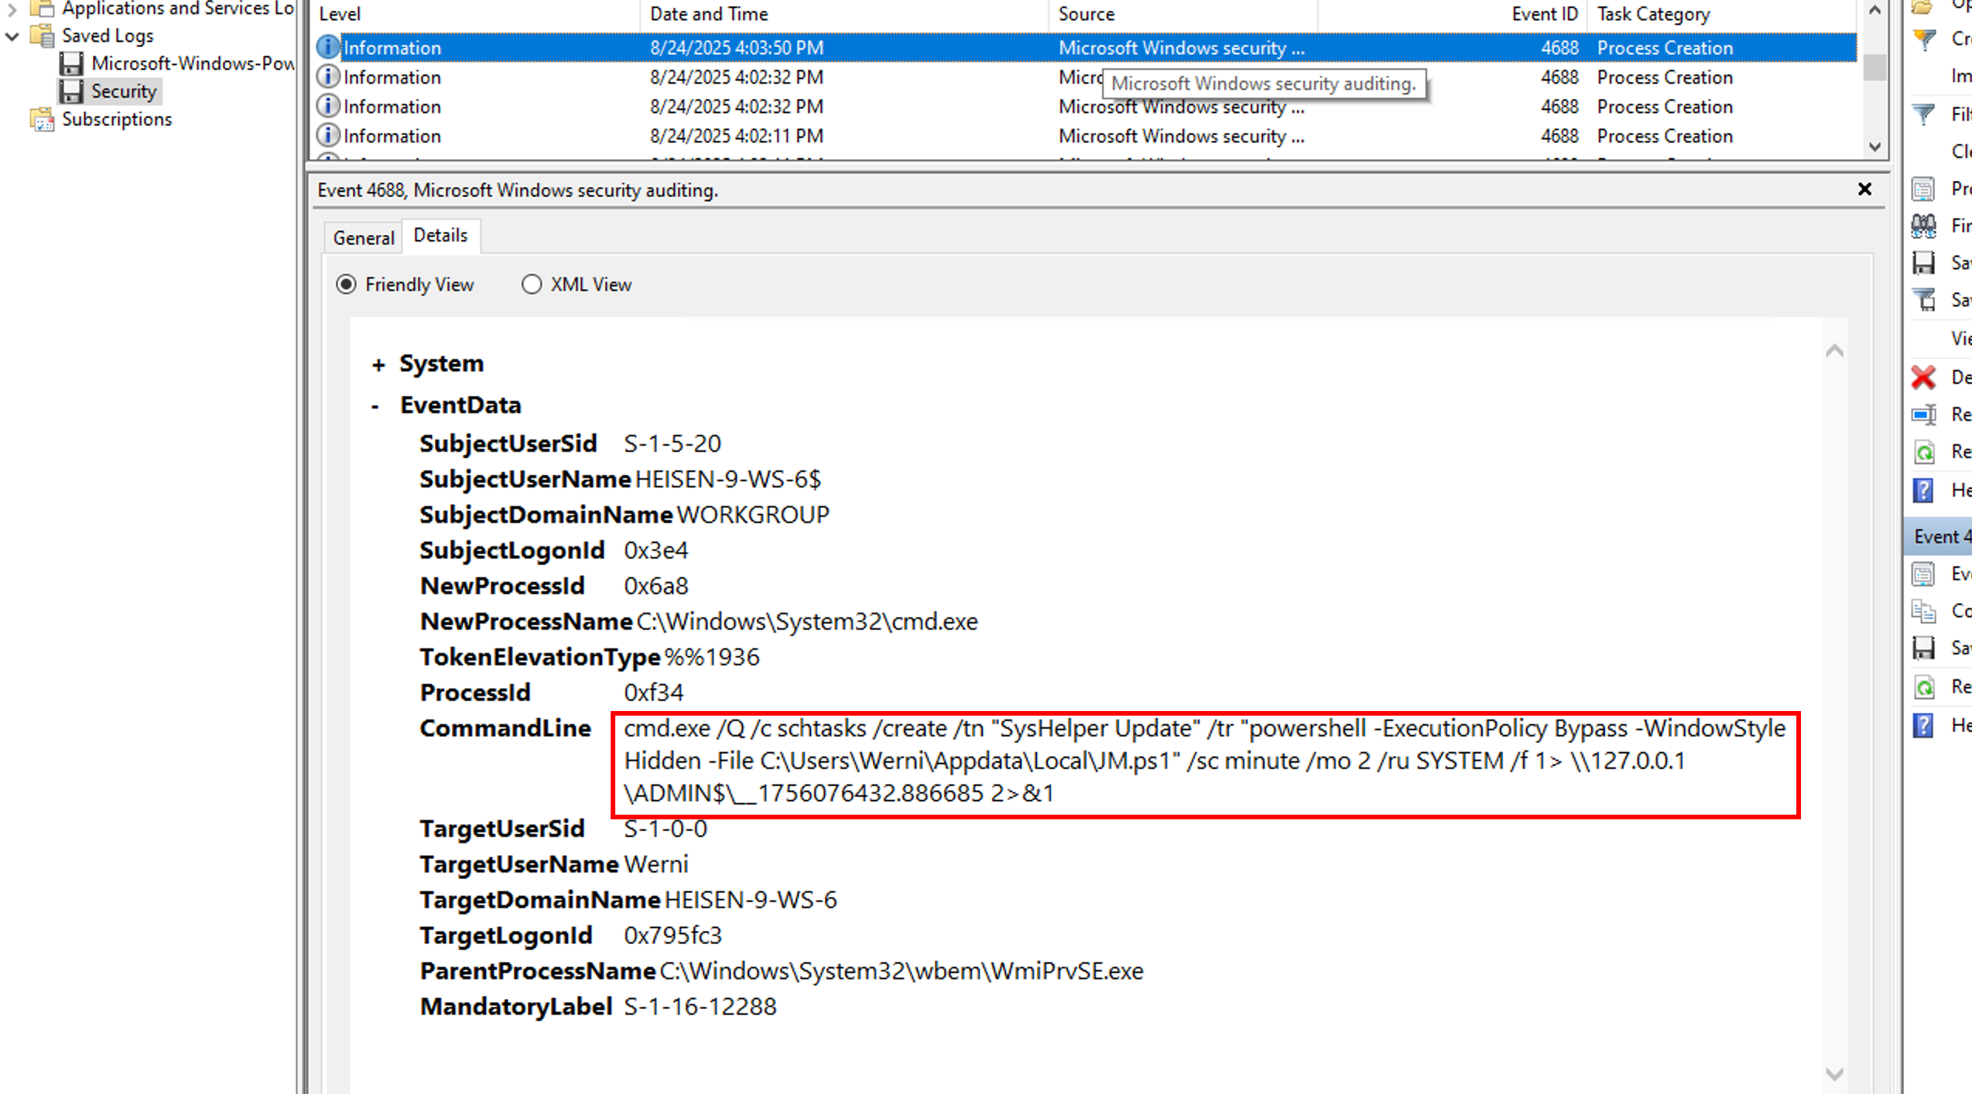
Task: Click the Event Properties icon
Action: point(1923,573)
